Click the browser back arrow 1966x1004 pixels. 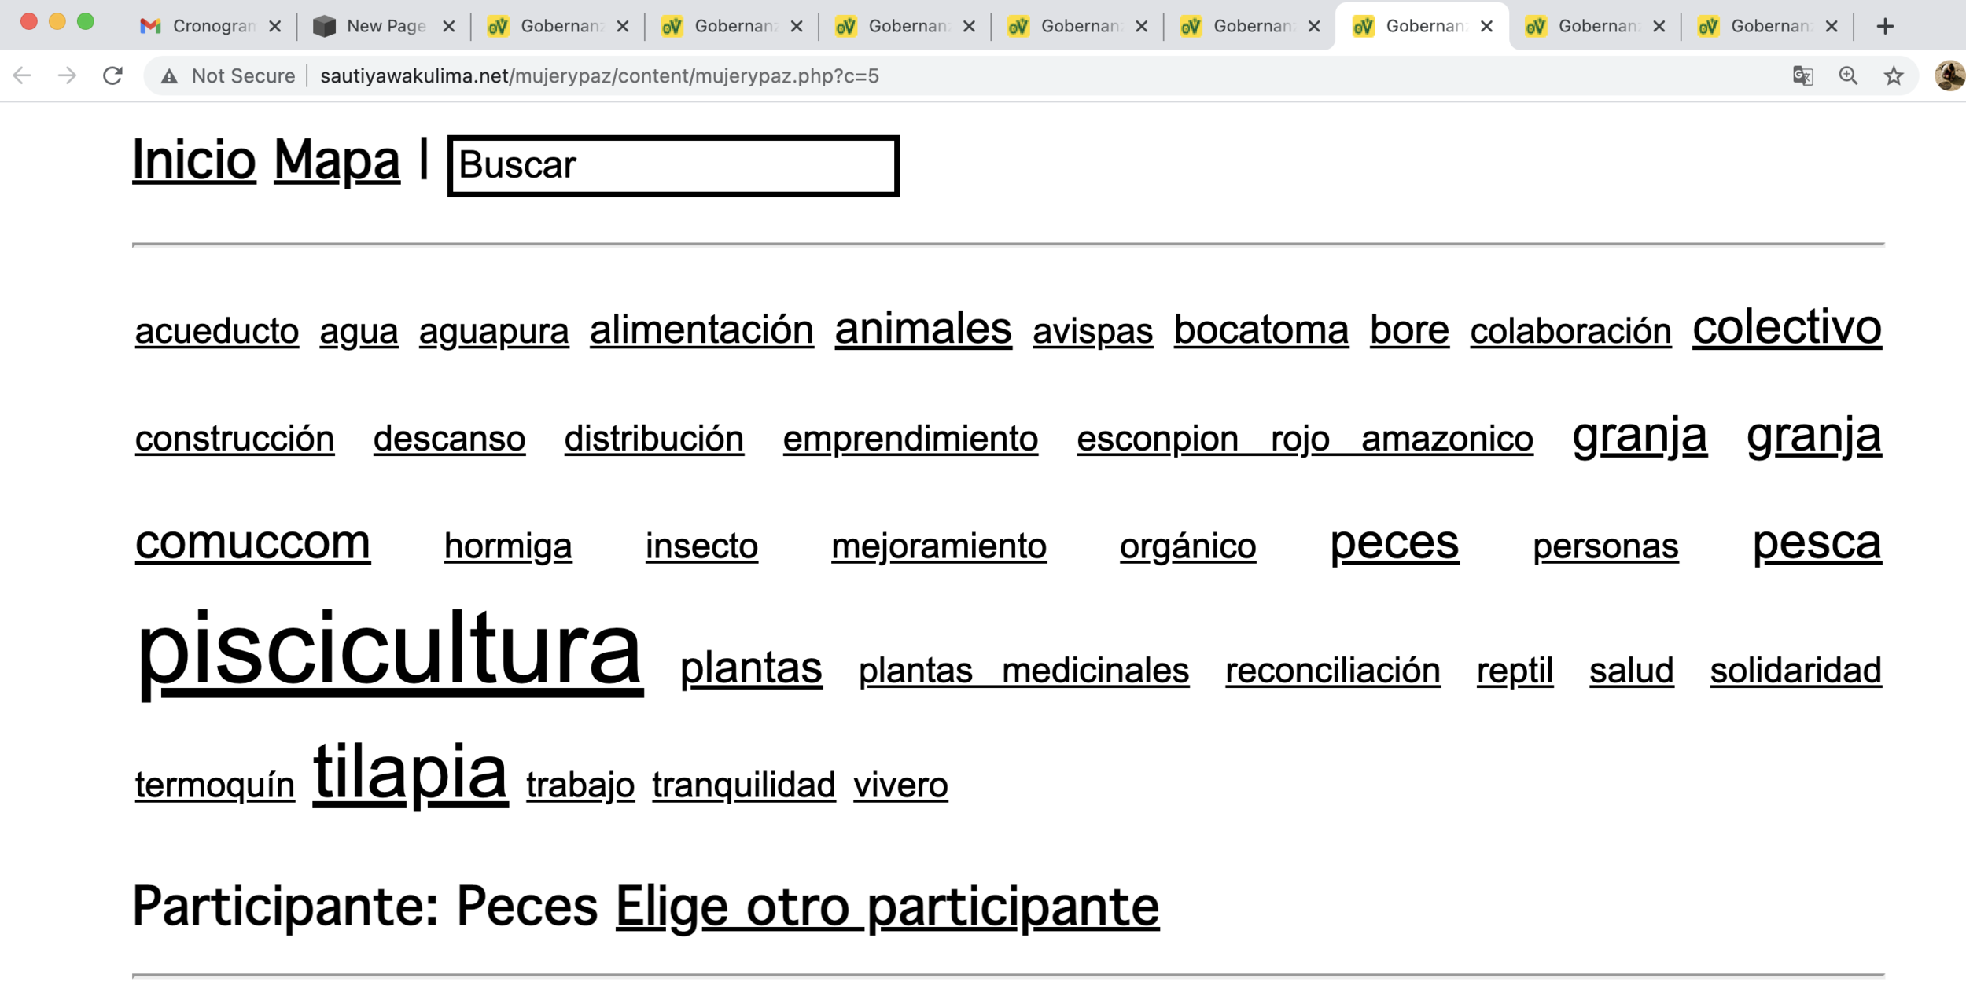tap(22, 75)
